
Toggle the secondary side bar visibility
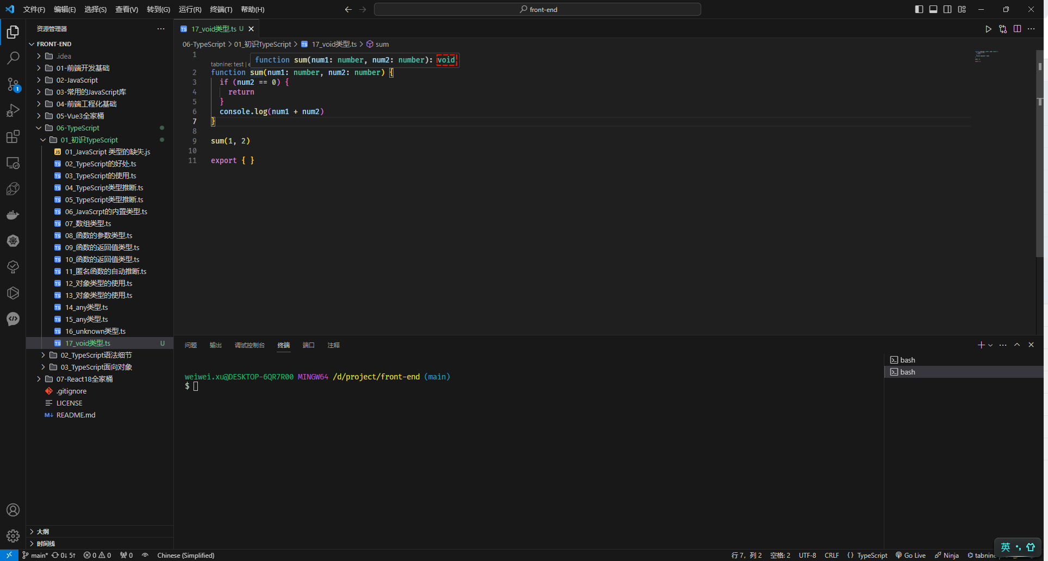947,9
